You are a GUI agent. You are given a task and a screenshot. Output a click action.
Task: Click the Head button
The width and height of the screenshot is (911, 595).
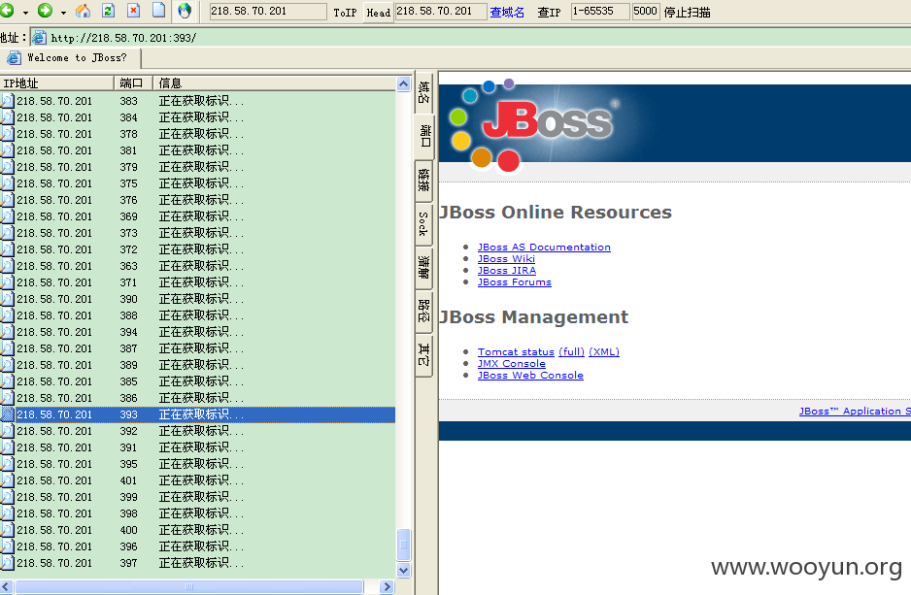(378, 13)
